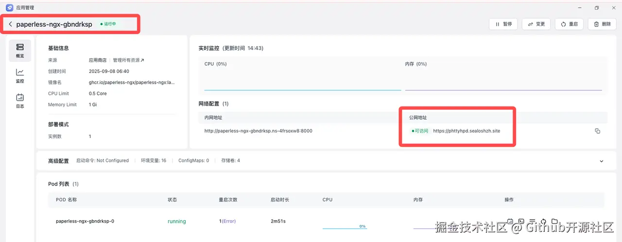This screenshot has height=242, width=622.
Task: Expand the 高级配置 section chevron
Action: 601,161
